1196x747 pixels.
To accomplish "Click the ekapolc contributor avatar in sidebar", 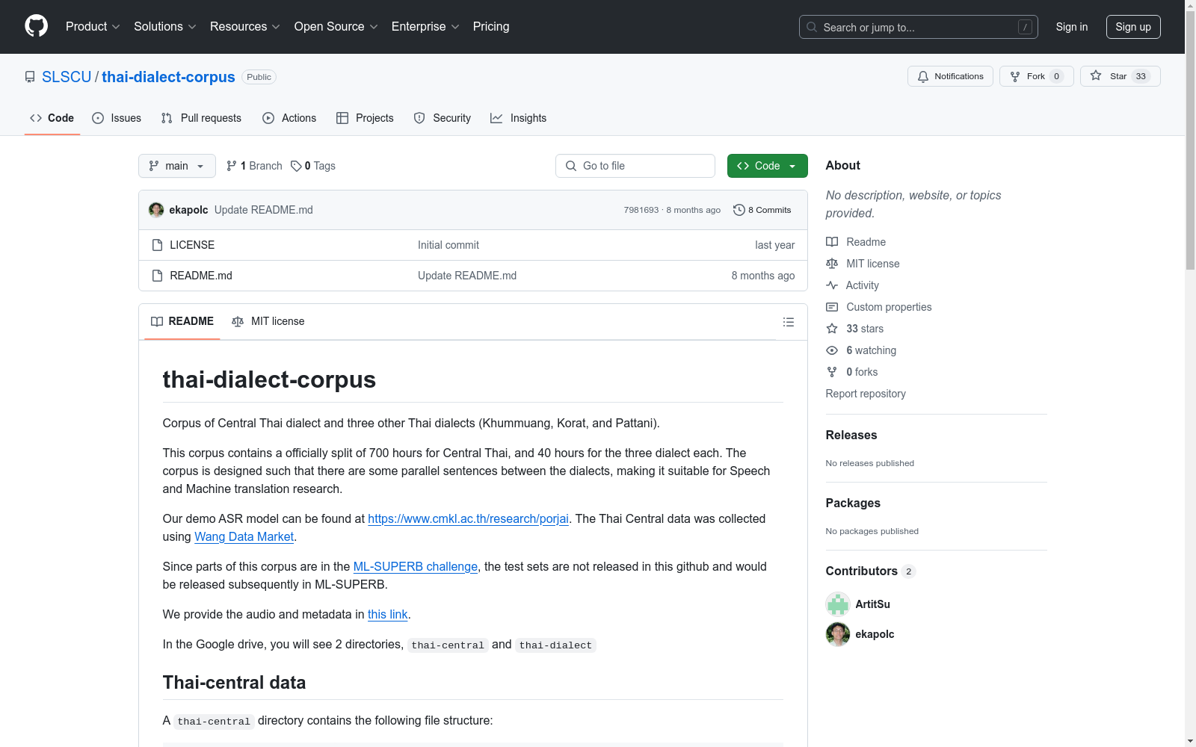I will pyautogui.click(x=838, y=634).
